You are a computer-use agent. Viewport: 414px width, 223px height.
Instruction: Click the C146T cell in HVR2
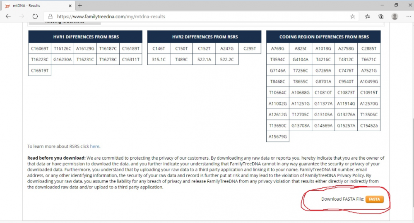pos(159,48)
